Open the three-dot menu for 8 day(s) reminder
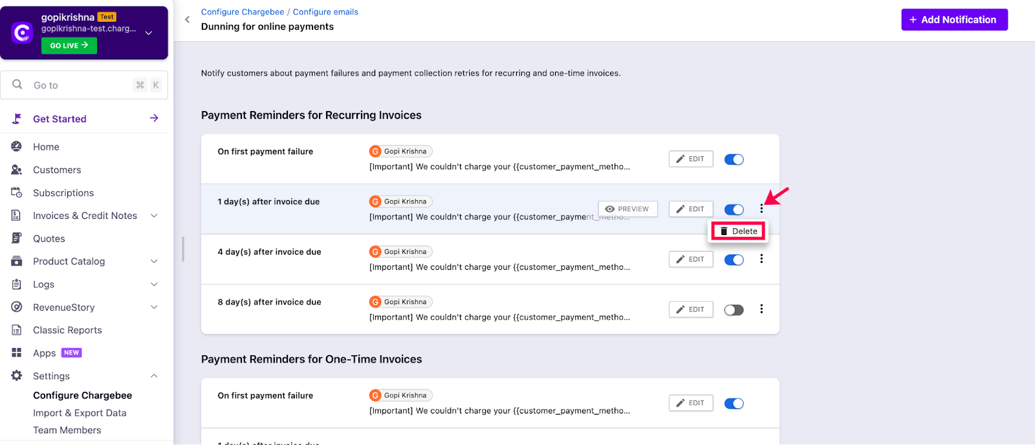Screen dimensions: 1035x445 [761, 309]
